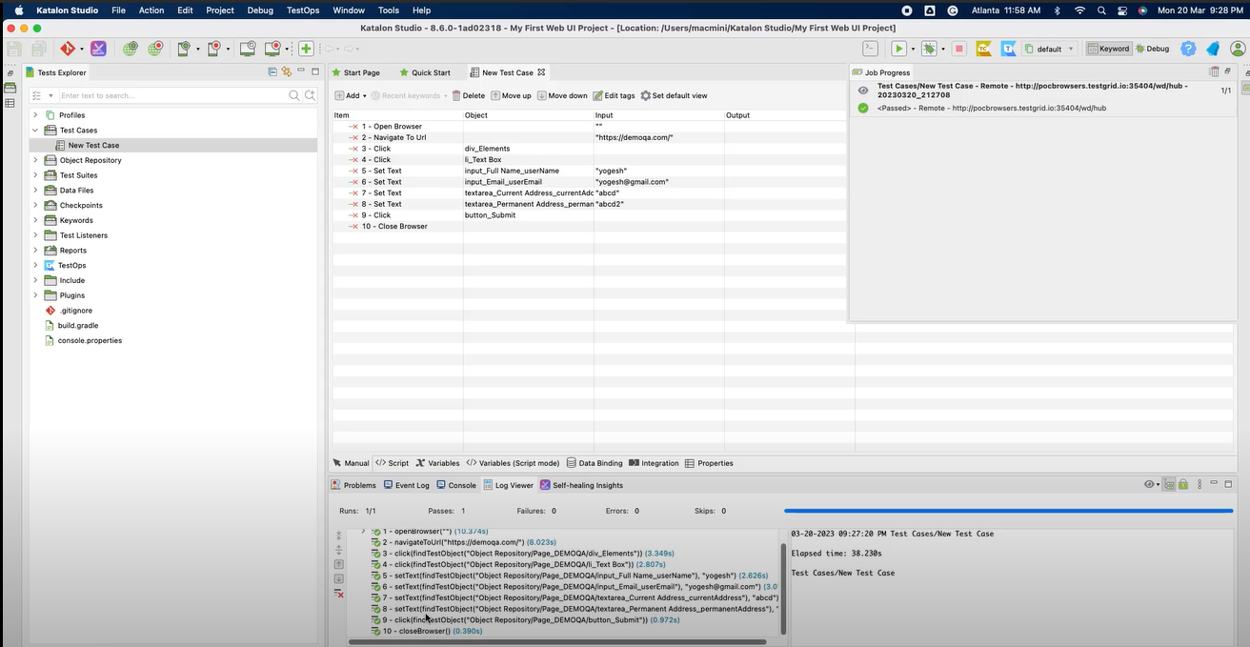Open the Self-healing Insights tab

[581, 485]
